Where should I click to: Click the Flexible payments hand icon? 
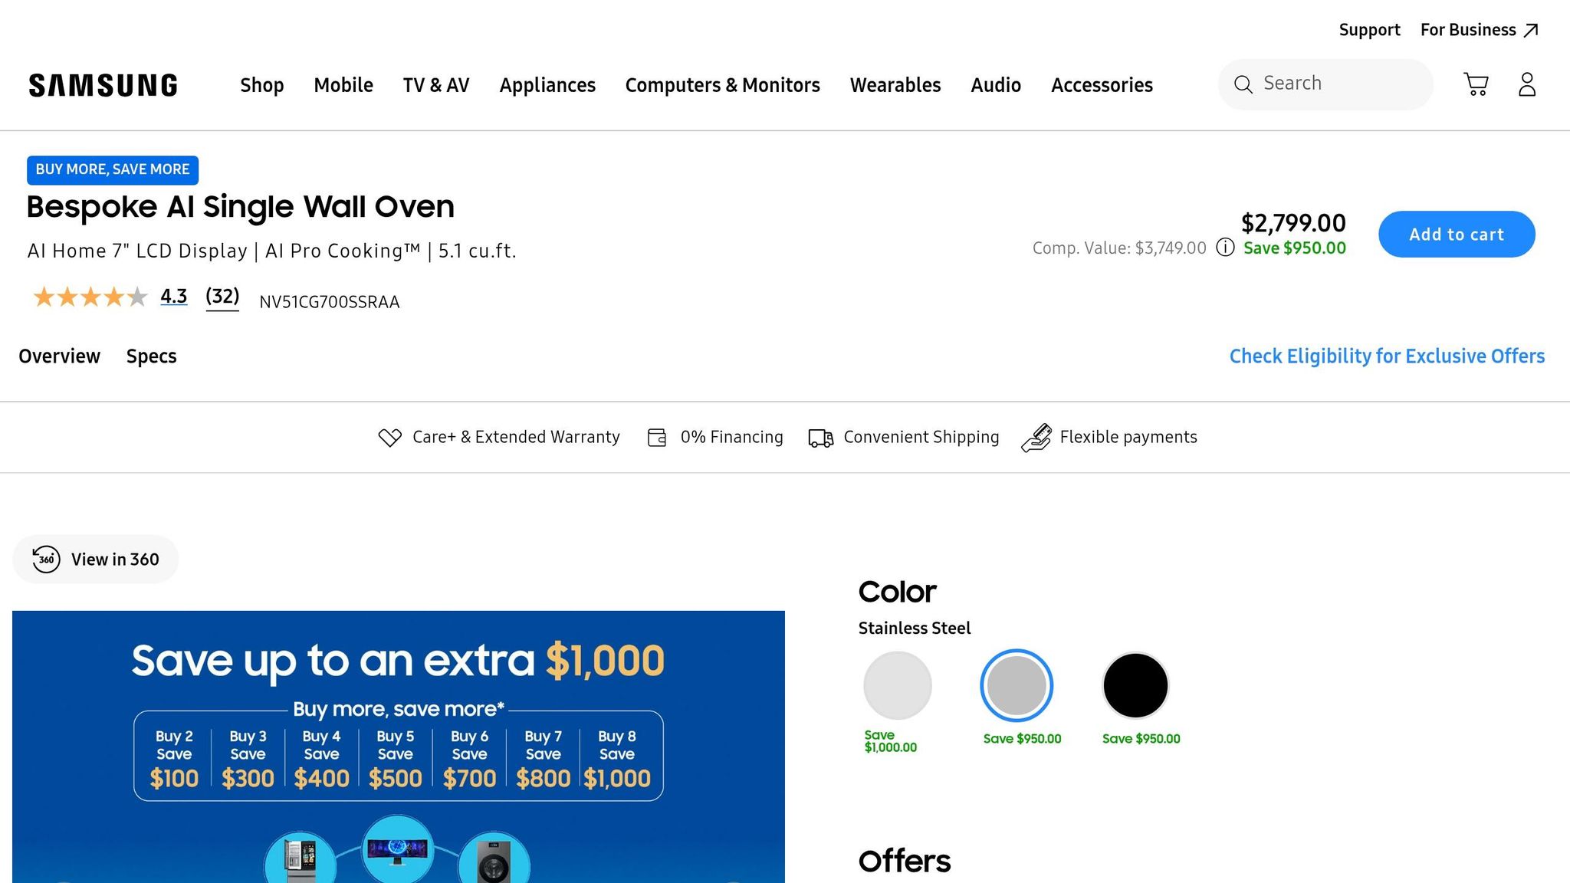(1036, 438)
